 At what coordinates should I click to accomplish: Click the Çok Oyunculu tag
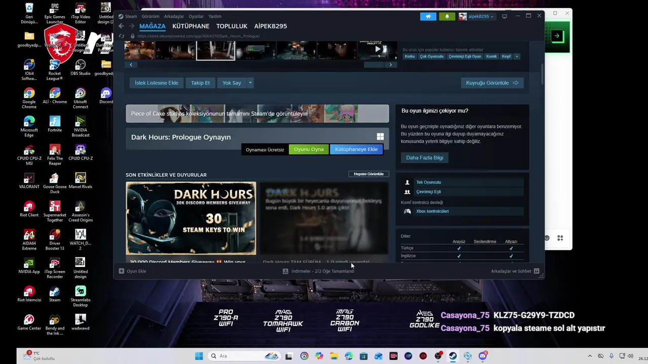(x=431, y=57)
